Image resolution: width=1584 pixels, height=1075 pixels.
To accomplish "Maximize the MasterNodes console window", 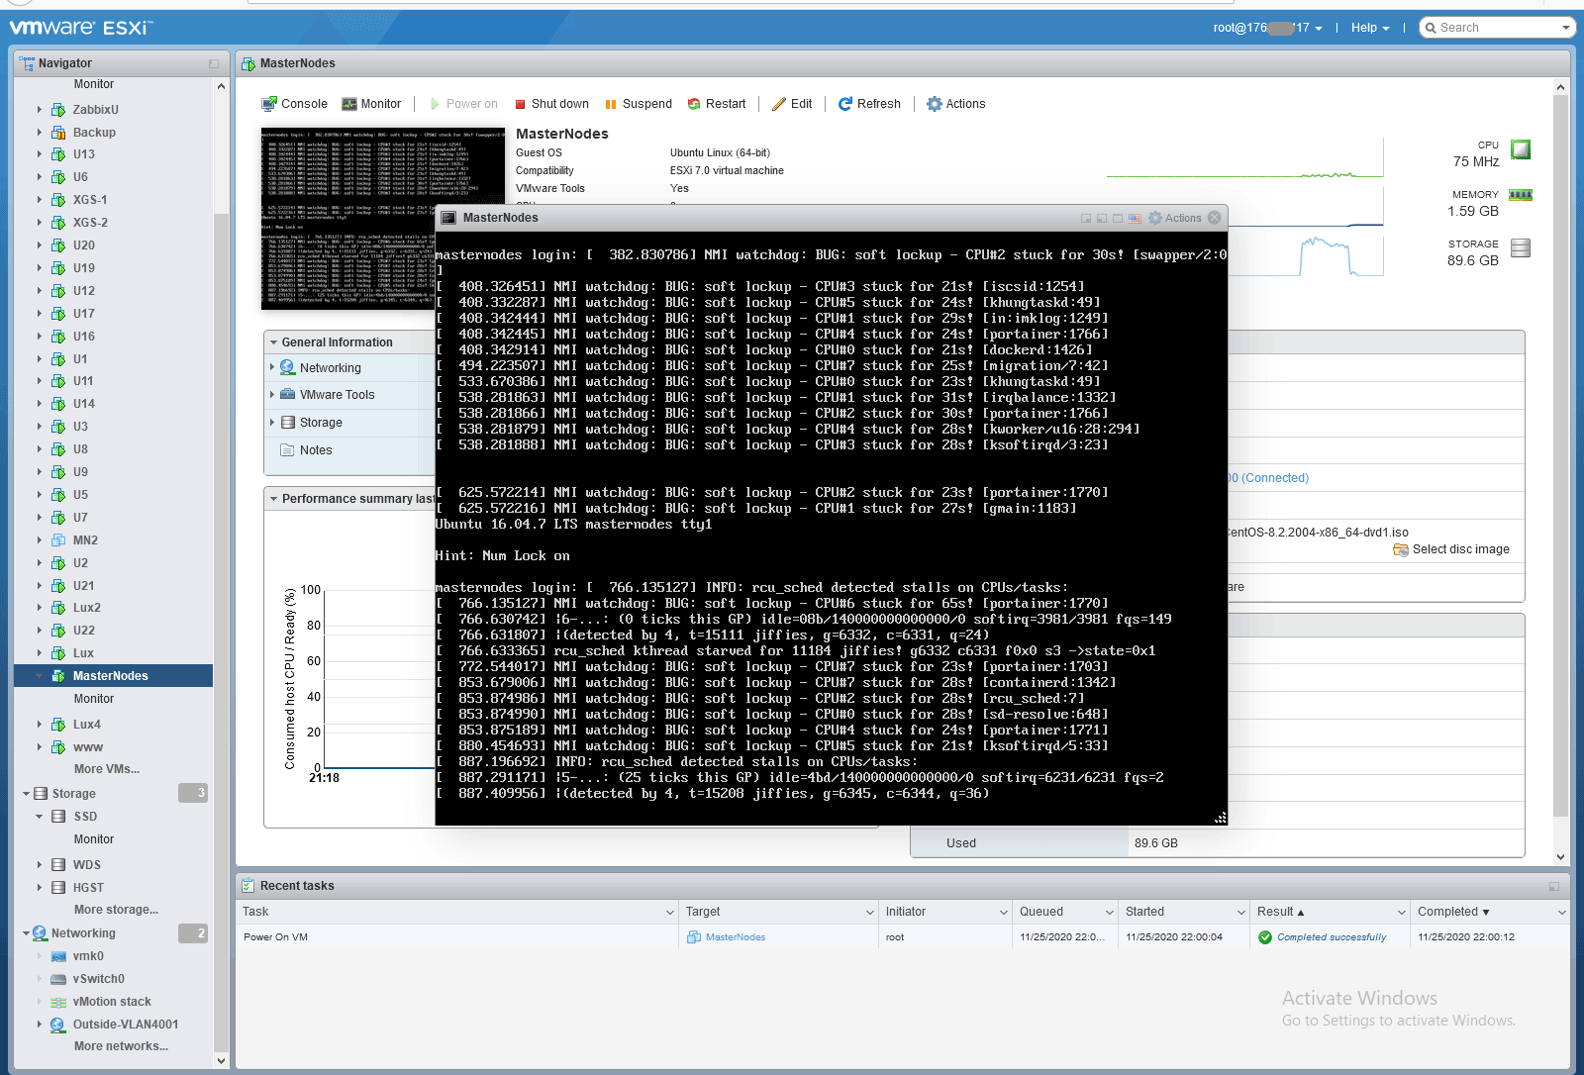I will coord(1118,218).
